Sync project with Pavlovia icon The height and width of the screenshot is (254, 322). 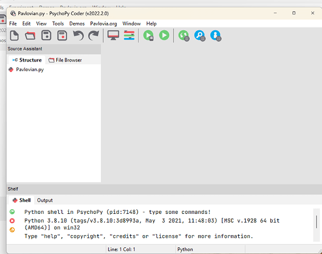point(184,36)
